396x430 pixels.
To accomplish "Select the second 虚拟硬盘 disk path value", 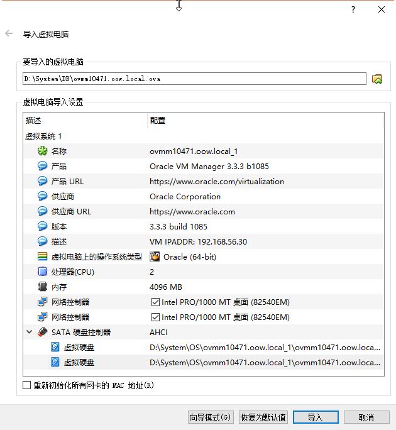I will click(265, 362).
